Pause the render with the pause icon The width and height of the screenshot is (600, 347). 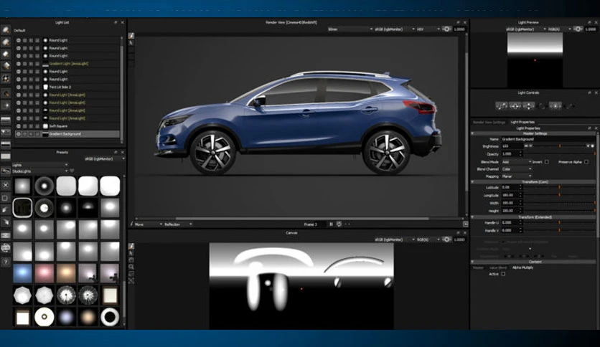click(331, 224)
